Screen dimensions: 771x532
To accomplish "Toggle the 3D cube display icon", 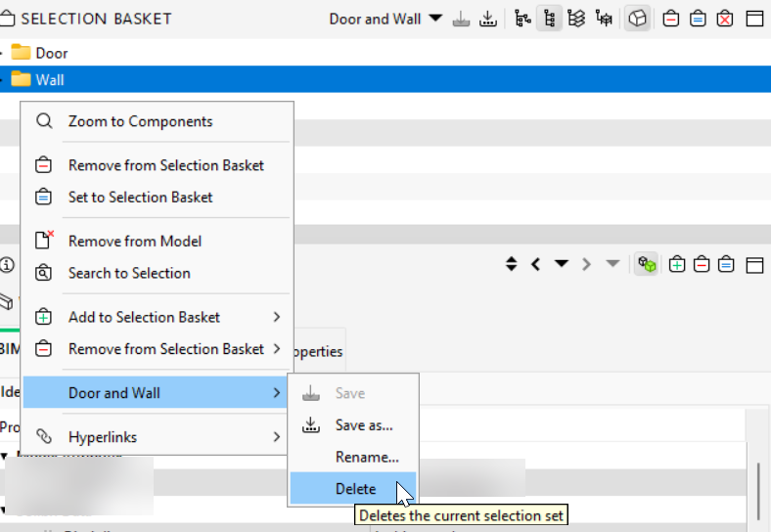I will (637, 20).
